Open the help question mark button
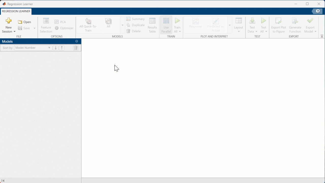This screenshot has width=325, height=183. tap(318, 11)
